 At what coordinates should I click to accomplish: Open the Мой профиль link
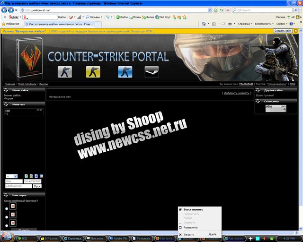point(27,84)
